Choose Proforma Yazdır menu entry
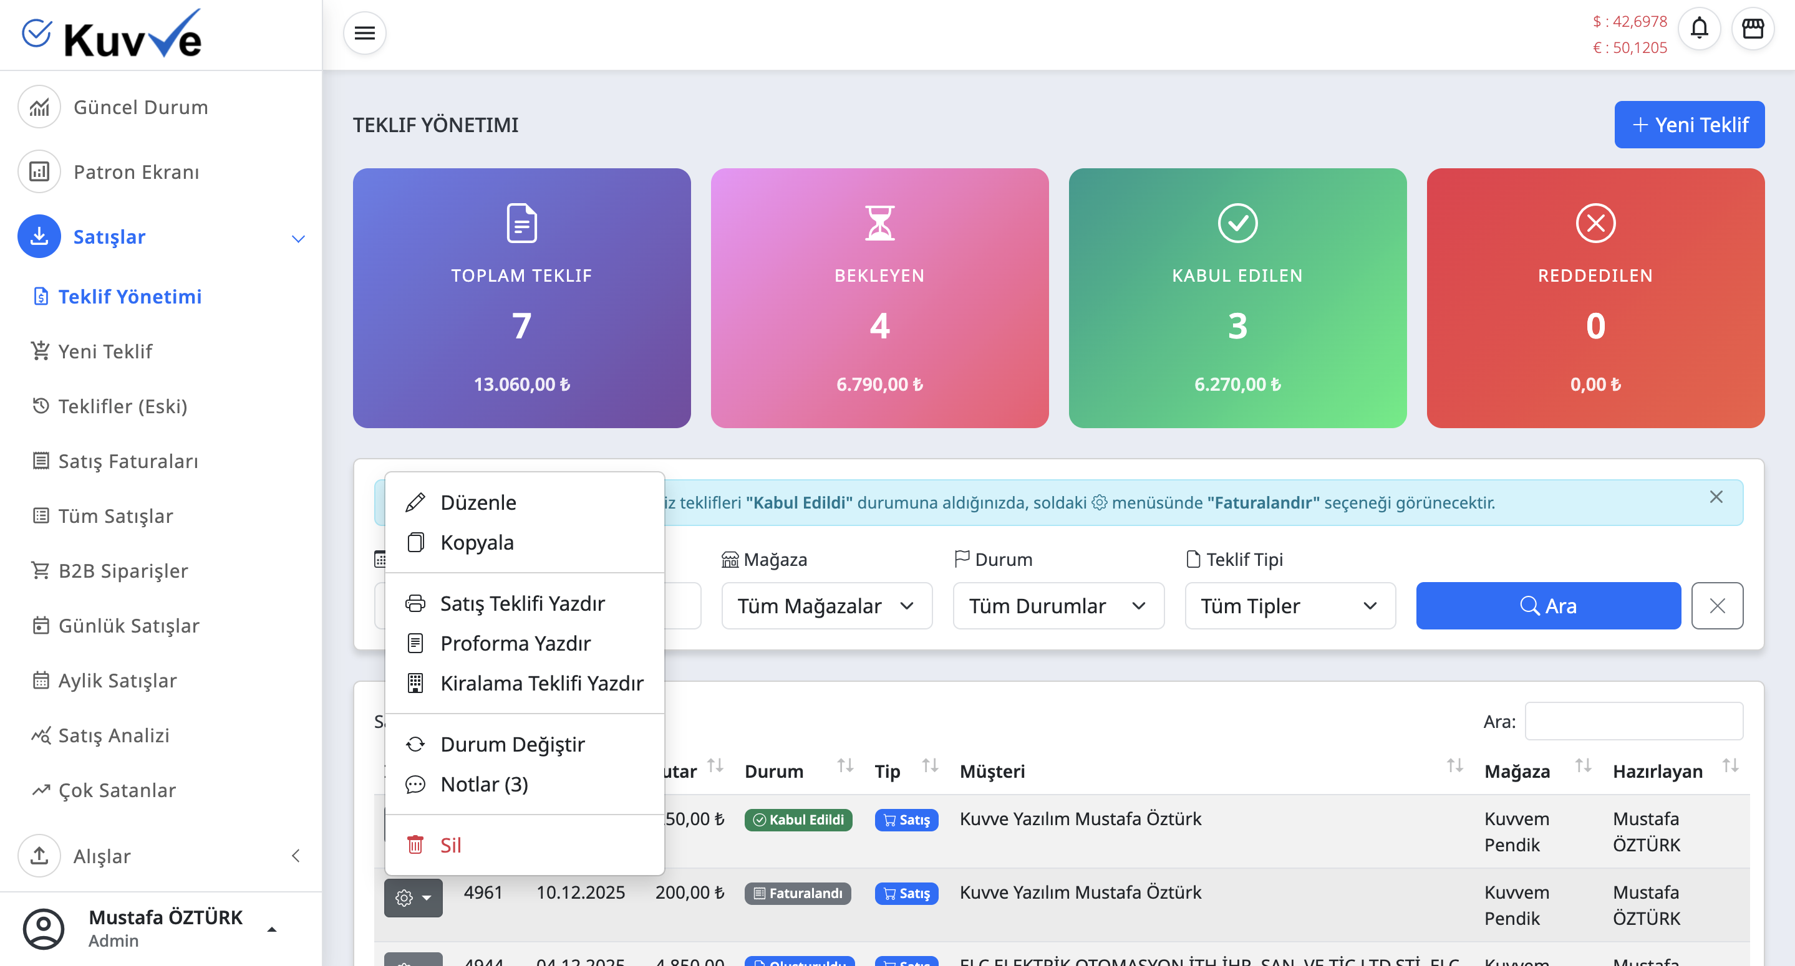 (515, 644)
